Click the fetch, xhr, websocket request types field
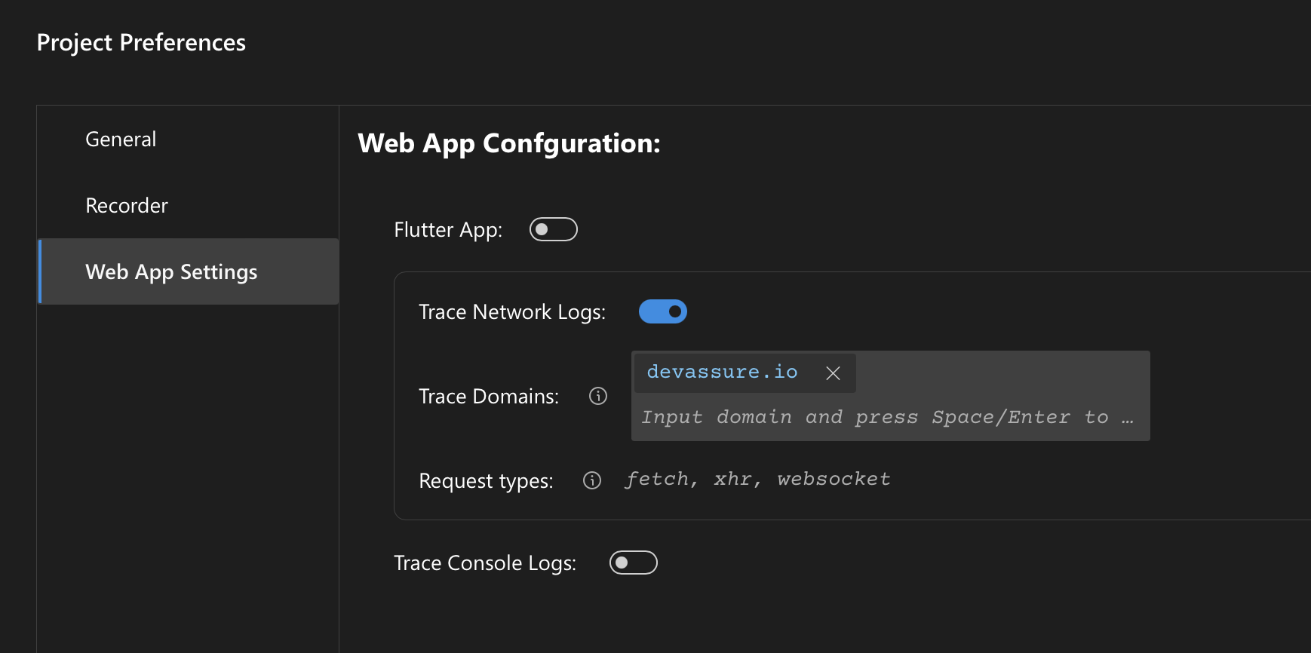 tap(757, 480)
